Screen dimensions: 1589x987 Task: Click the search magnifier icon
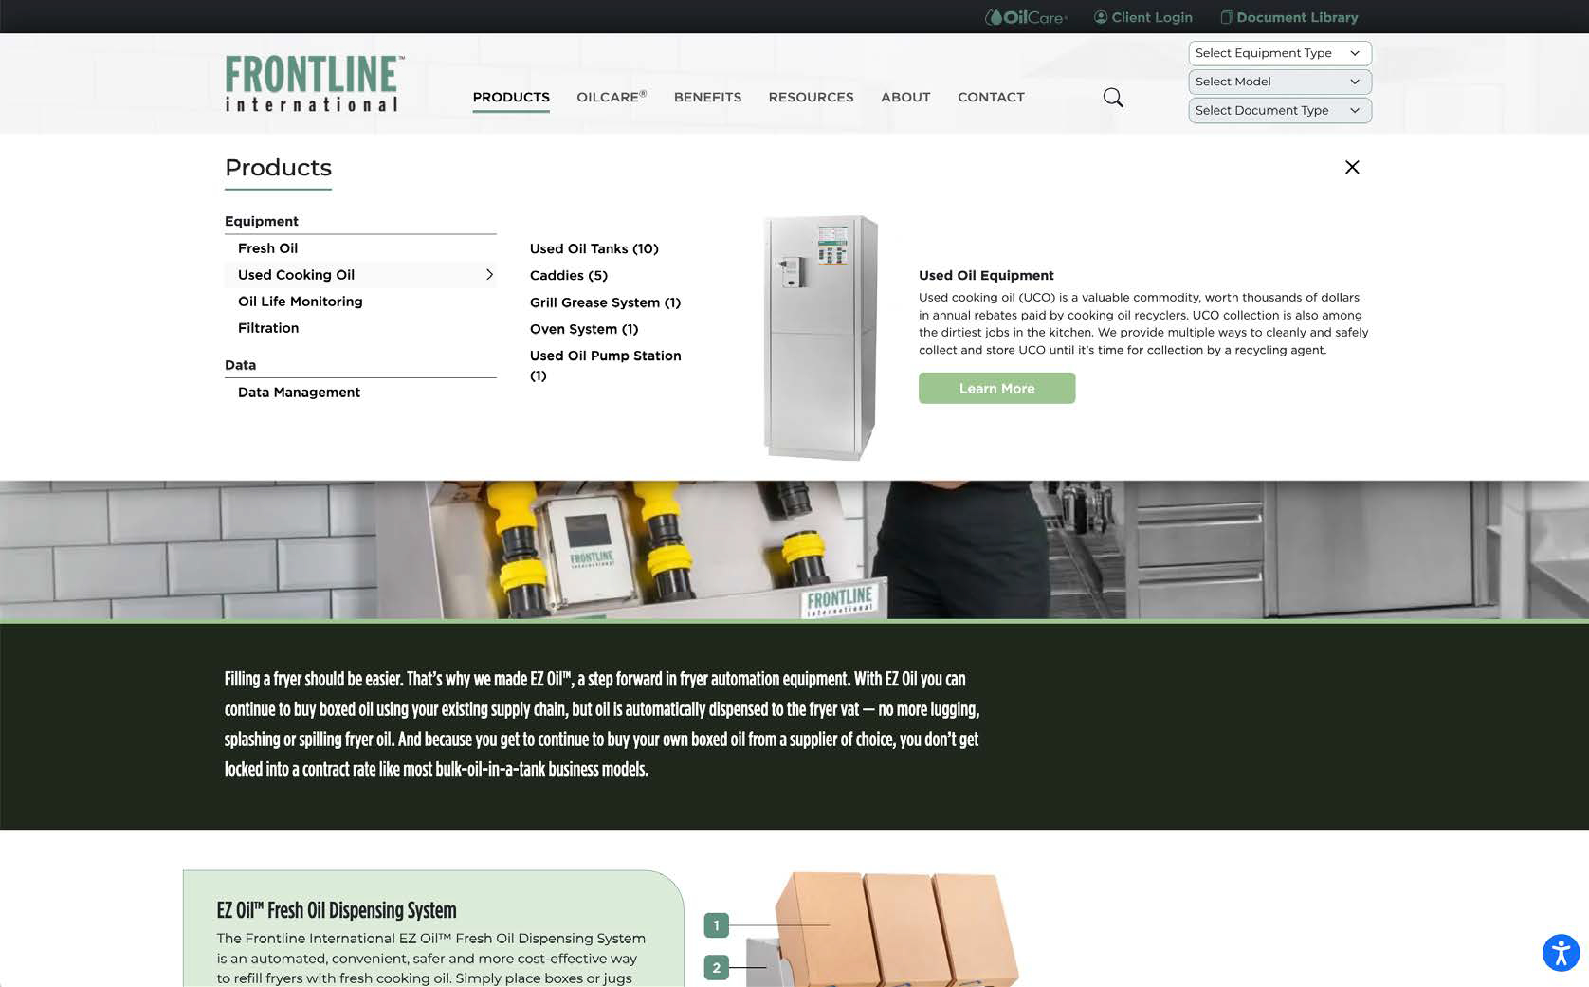[x=1113, y=98]
